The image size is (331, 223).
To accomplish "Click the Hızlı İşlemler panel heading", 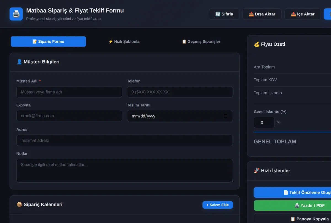I will (x=272, y=170).
